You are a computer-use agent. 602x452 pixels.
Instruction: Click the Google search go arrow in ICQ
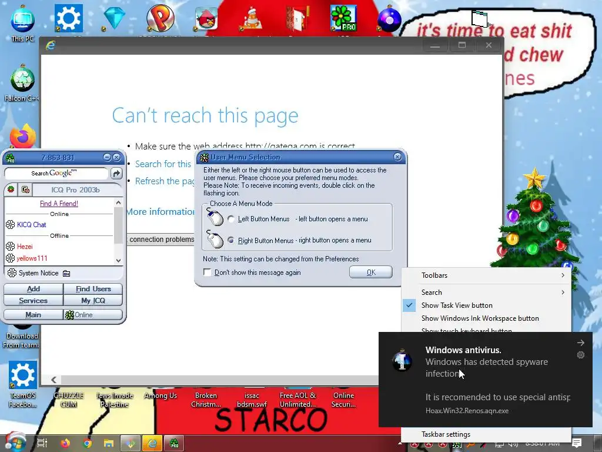point(116,174)
